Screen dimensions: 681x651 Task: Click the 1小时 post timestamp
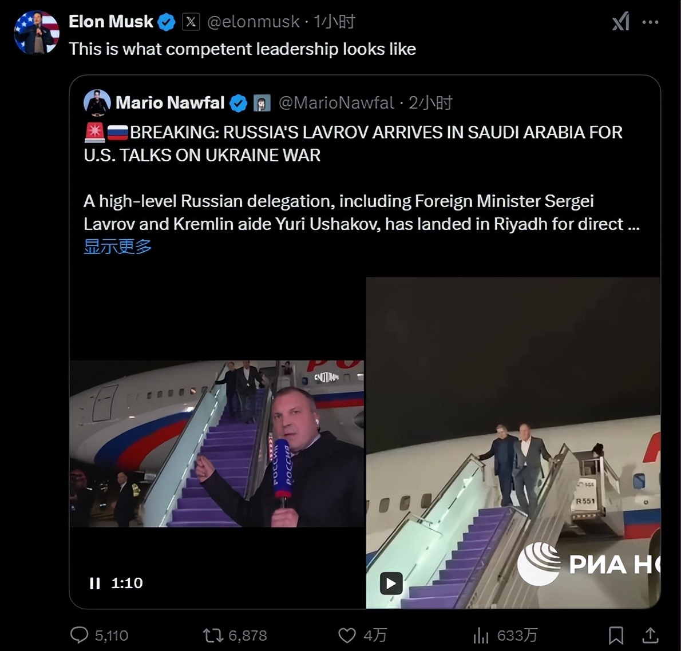(334, 22)
